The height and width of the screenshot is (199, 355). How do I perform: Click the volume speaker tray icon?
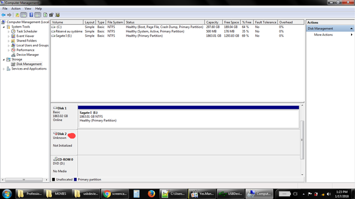329,194
